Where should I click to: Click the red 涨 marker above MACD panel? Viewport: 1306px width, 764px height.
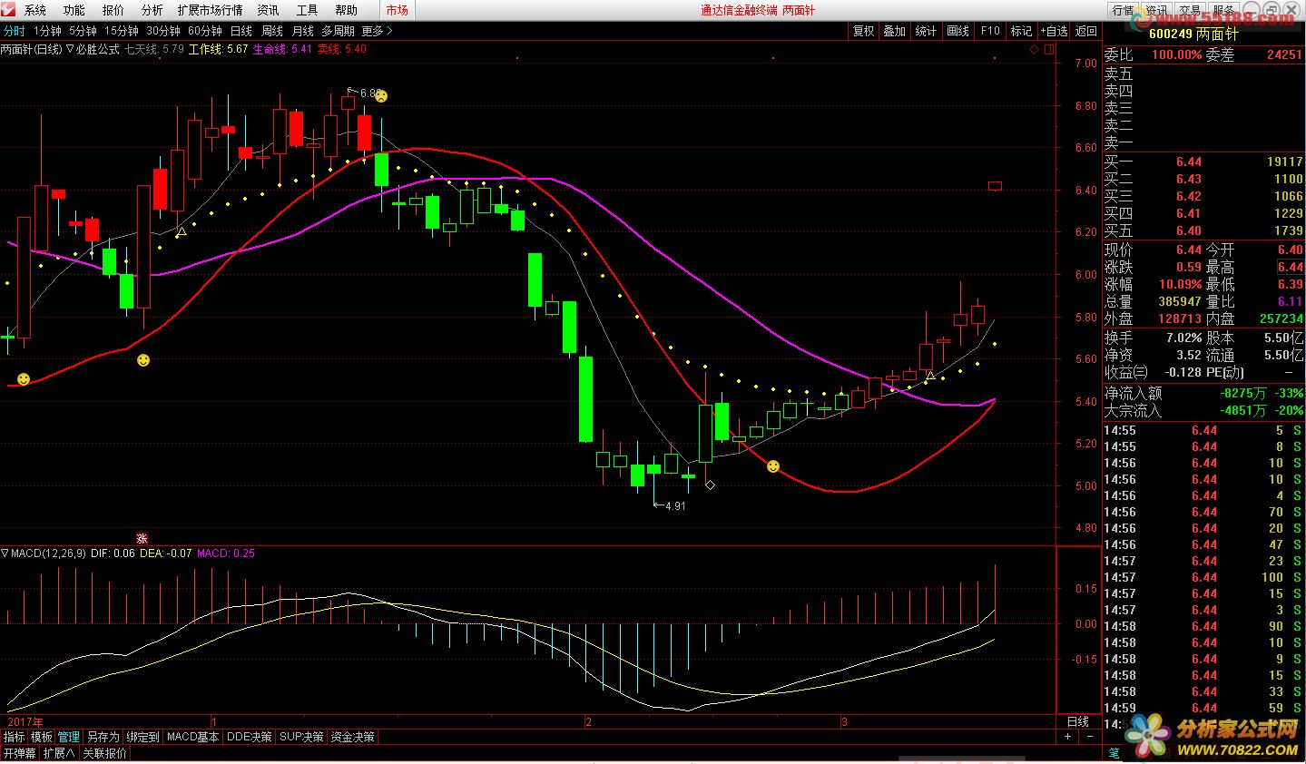click(x=142, y=538)
